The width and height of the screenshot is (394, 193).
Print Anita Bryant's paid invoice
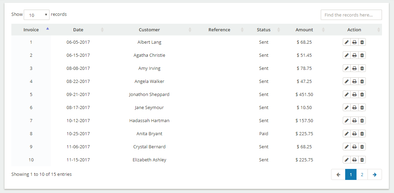354,134
